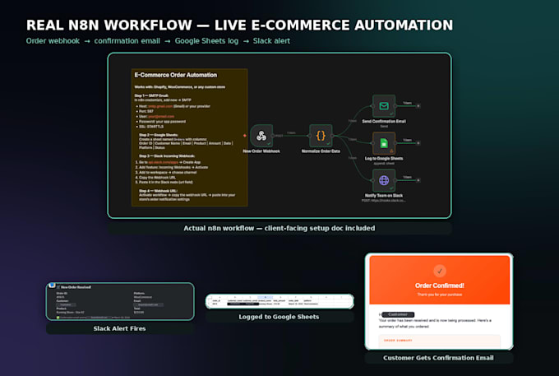Click 'Slack alert' in the subtitle
This screenshot has height=376, width=559.
271,41
